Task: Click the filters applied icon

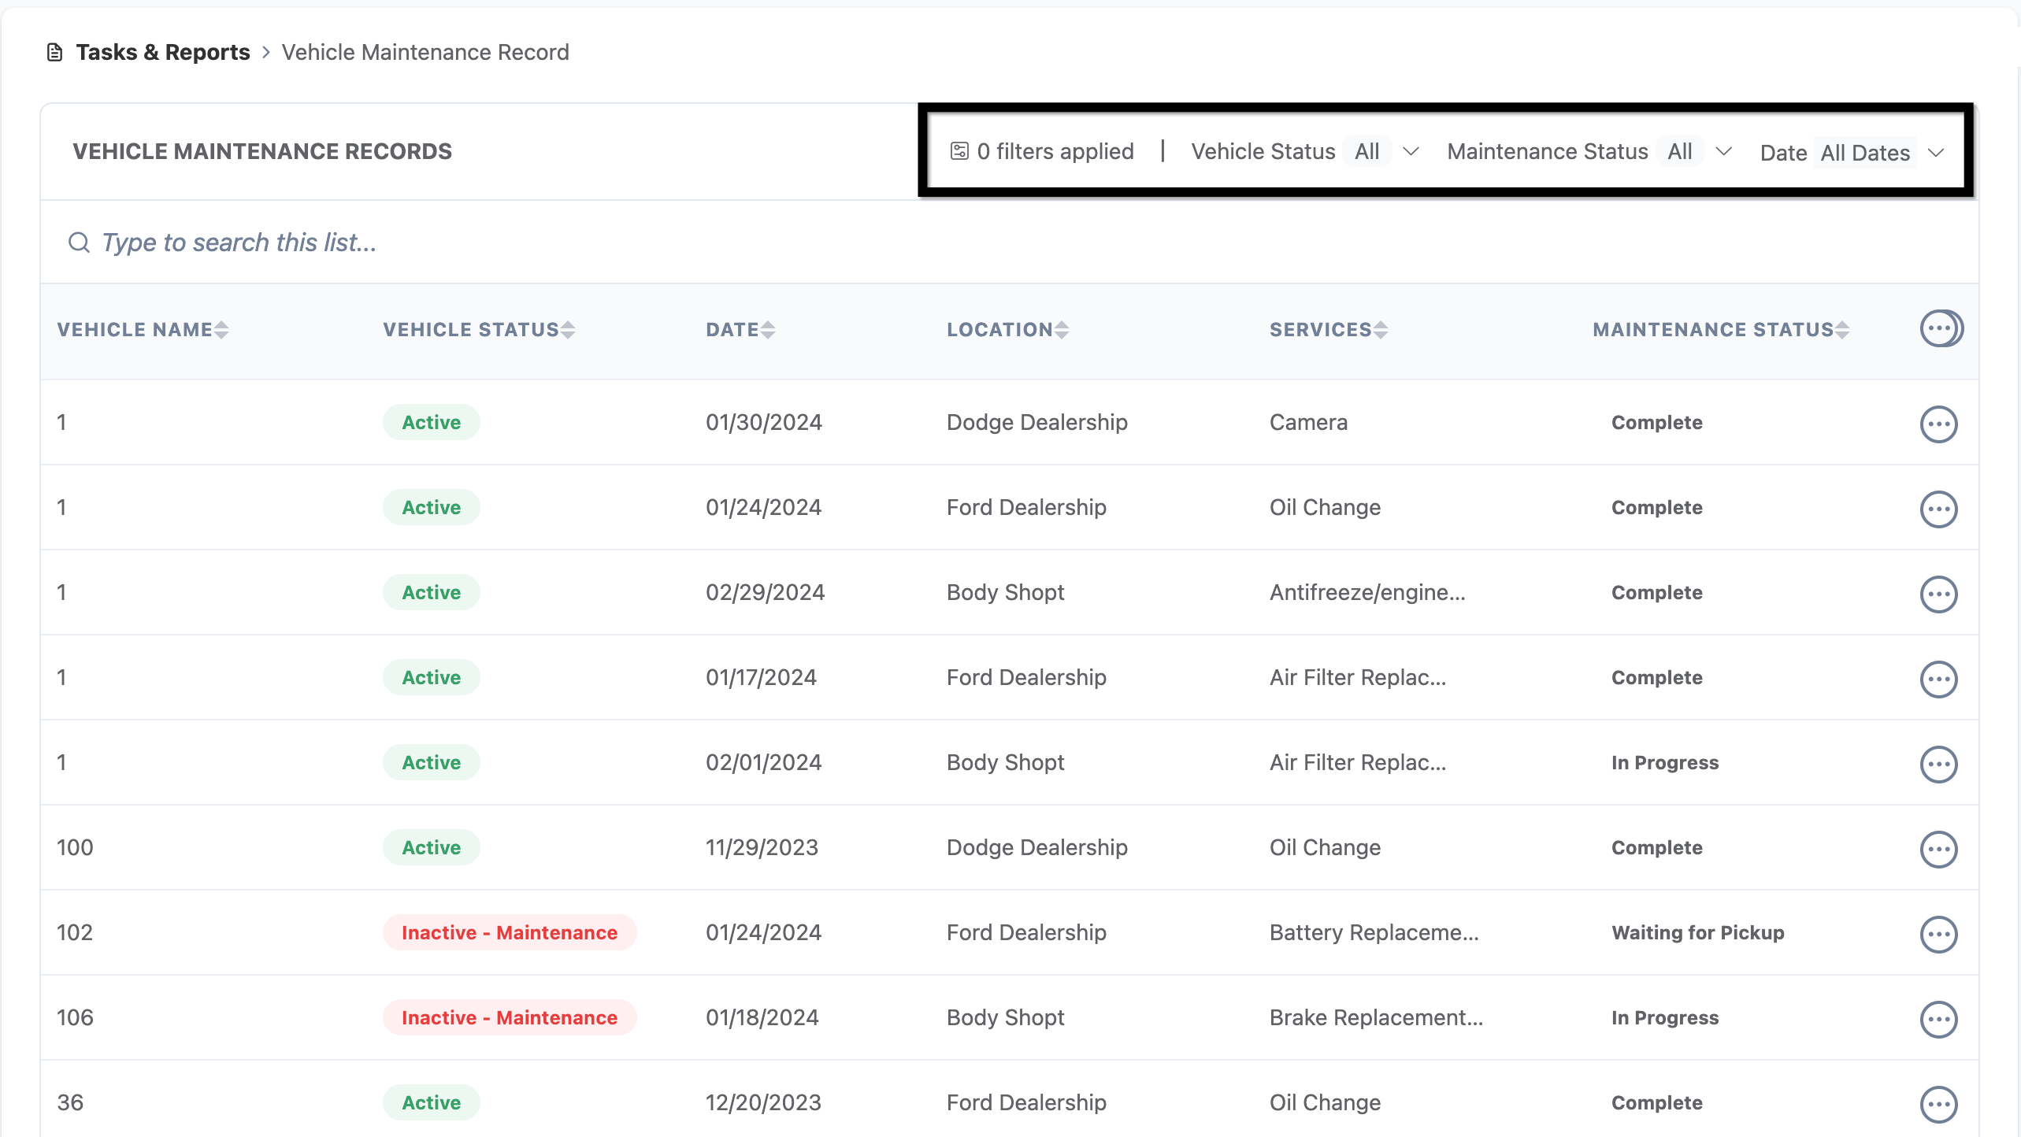Action: [959, 151]
